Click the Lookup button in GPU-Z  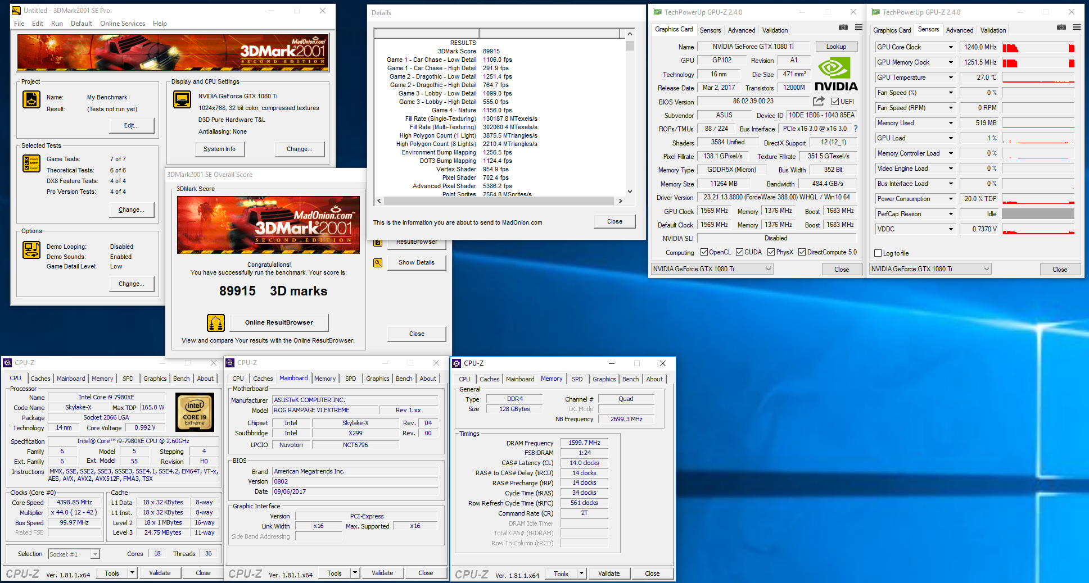pyautogui.click(x=836, y=47)
